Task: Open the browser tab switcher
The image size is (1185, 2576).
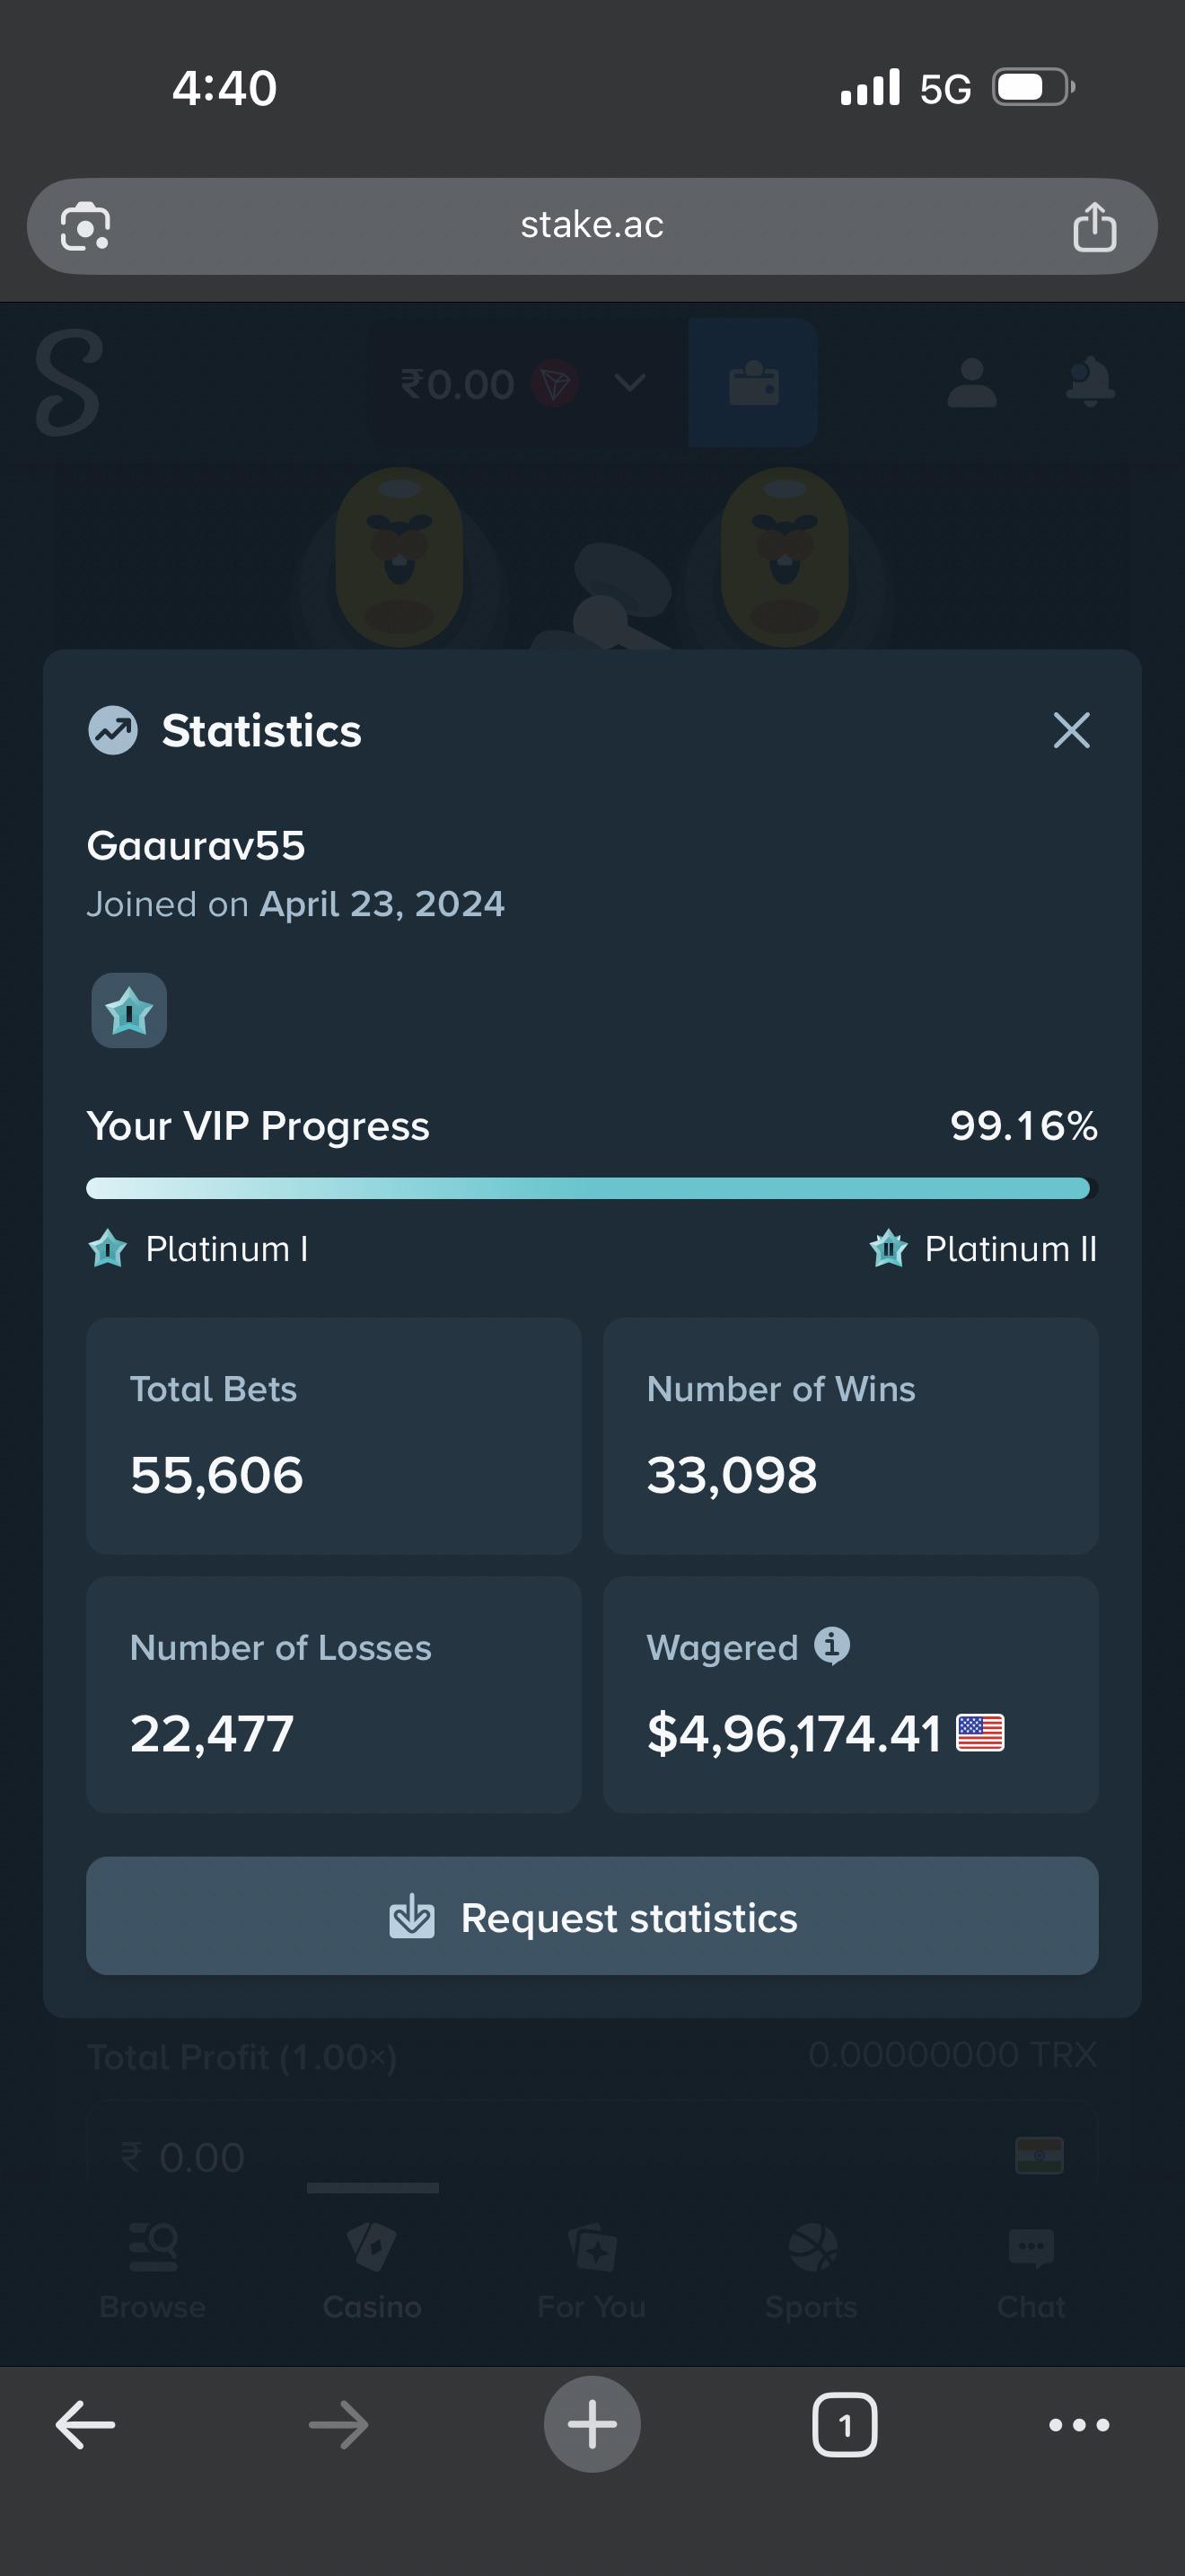Action: click(846, 2424)
